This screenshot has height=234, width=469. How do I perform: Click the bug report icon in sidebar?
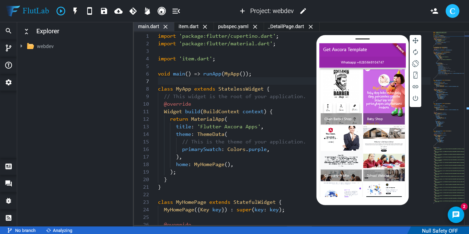pyautogui.click(x=9, y=201)
